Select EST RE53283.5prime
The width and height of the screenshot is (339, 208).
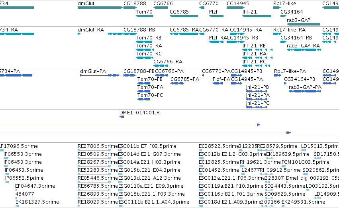click(x=95, y=174)
